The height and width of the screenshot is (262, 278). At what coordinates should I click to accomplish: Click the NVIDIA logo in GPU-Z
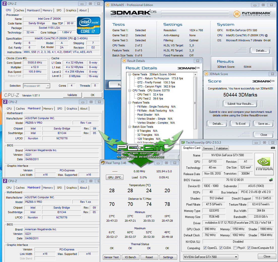264,164
